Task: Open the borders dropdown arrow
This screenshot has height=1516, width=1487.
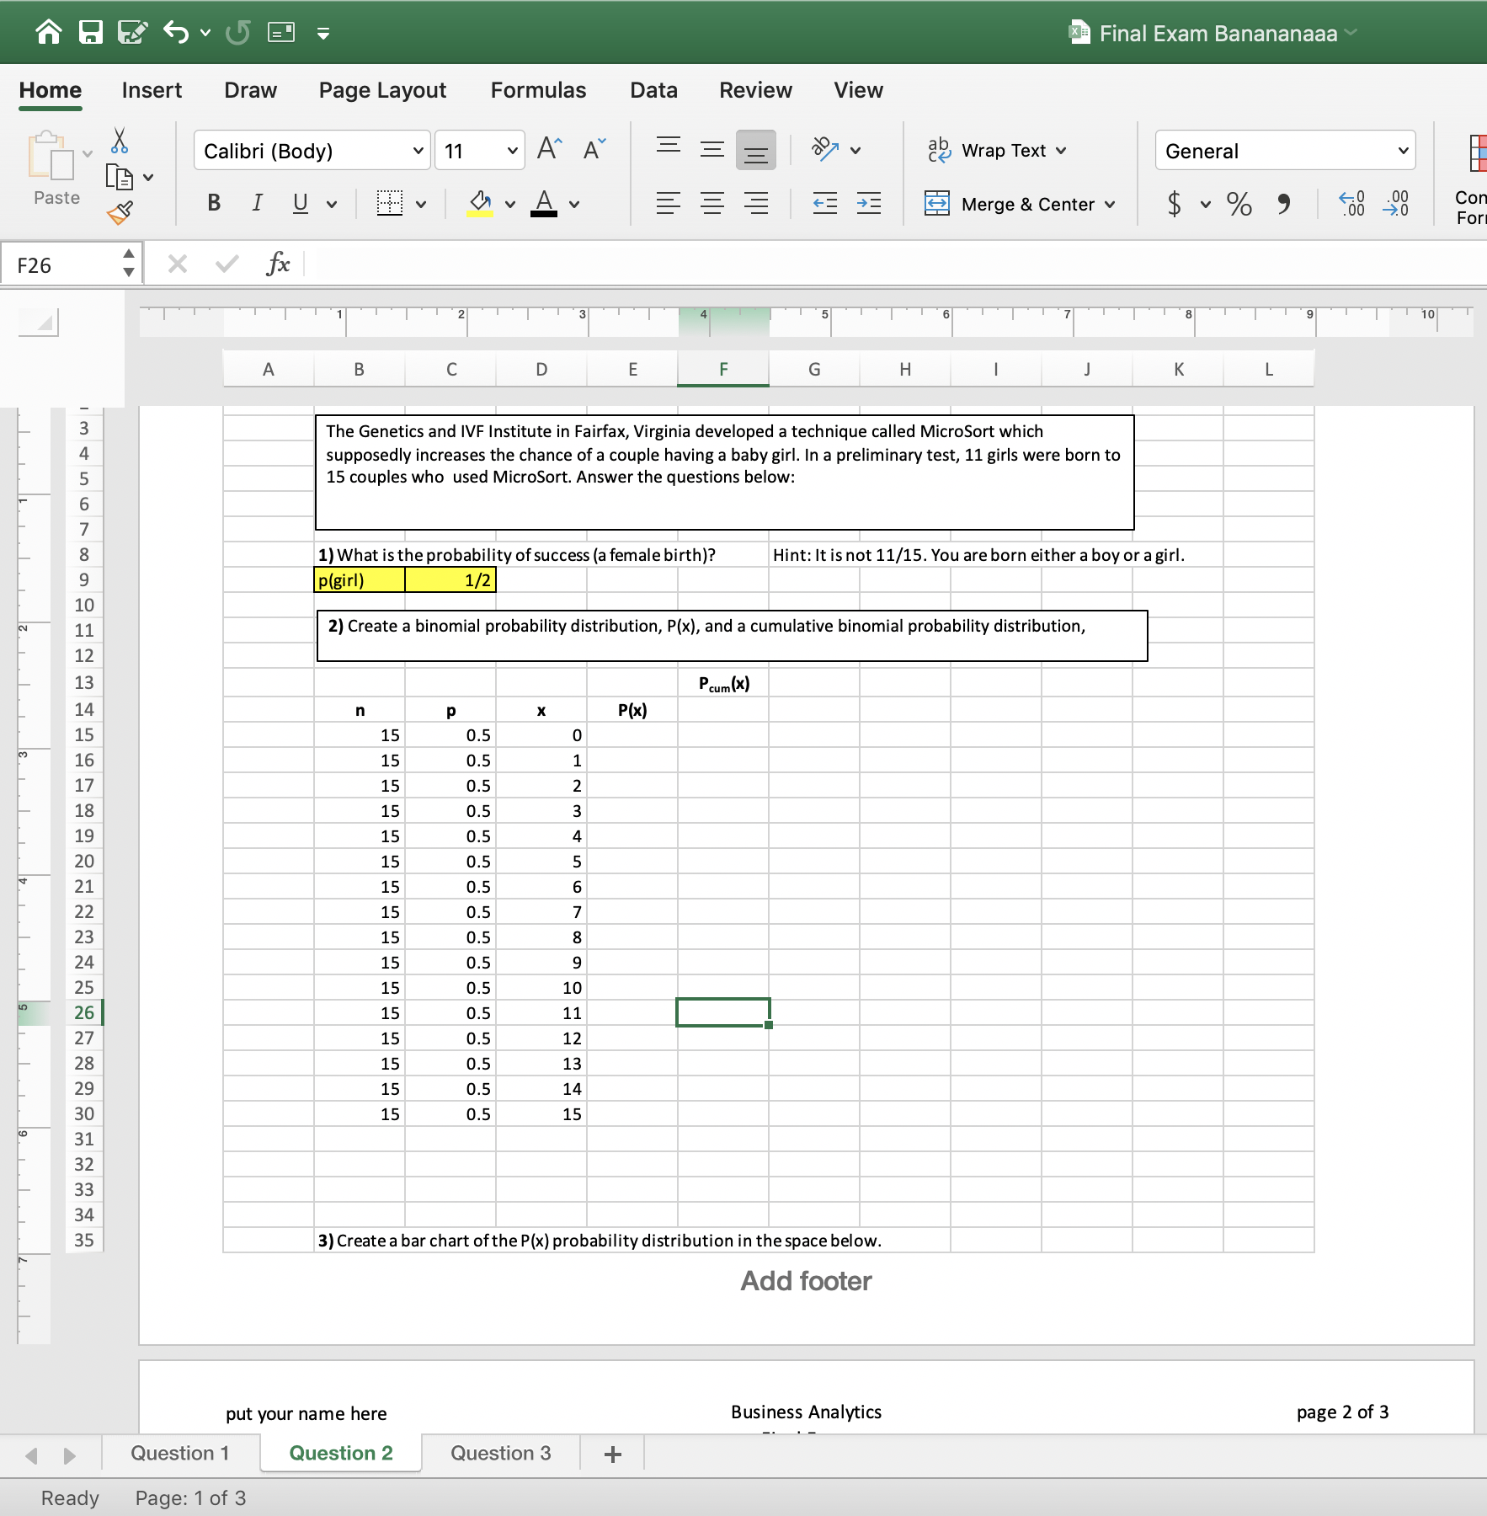Action: (421, 204)
